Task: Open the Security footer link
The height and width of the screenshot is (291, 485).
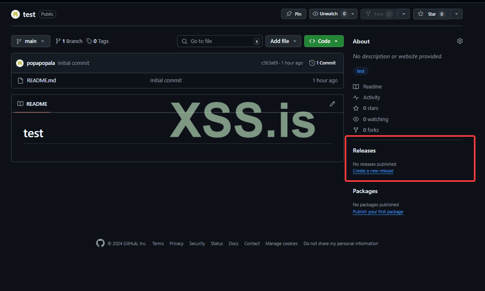Action: [x=197, y=243]
